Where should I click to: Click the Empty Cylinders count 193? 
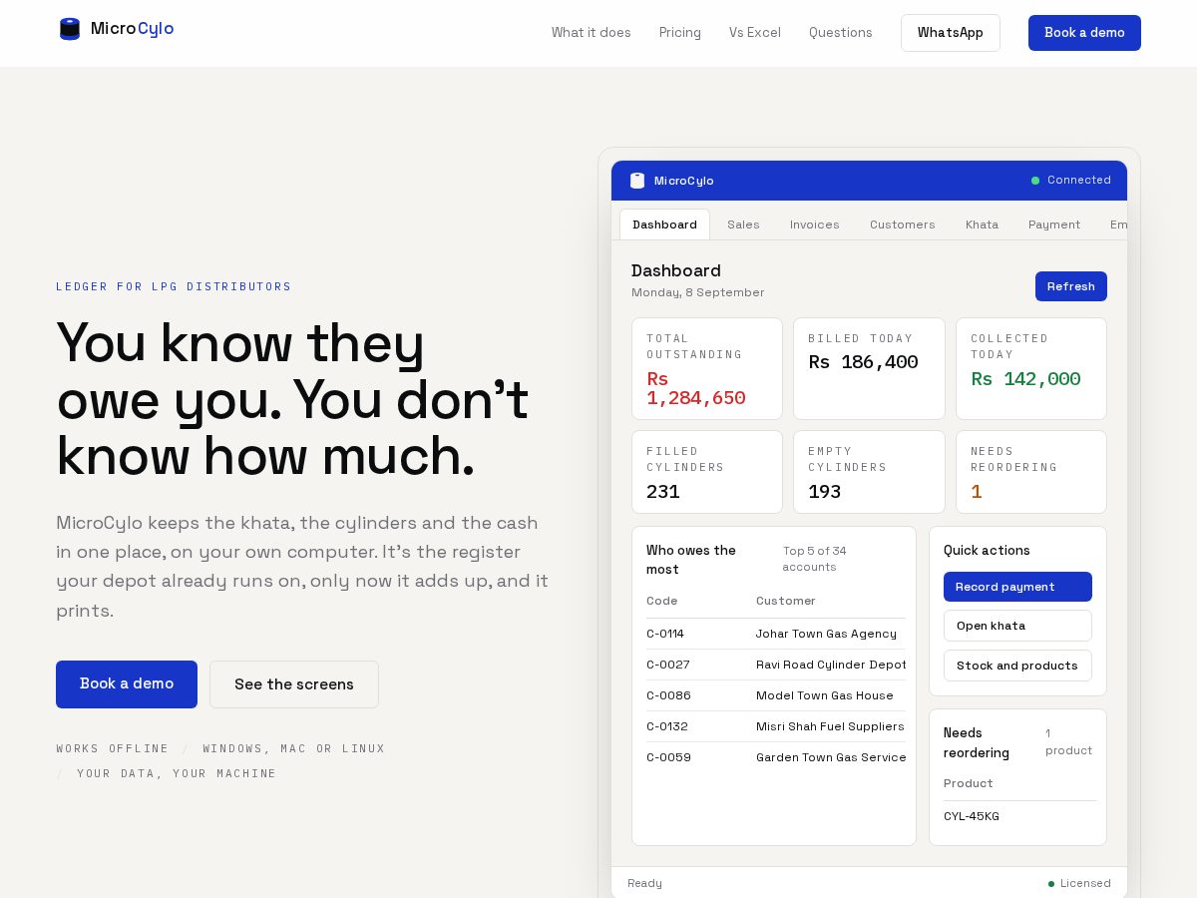point(825,492)
